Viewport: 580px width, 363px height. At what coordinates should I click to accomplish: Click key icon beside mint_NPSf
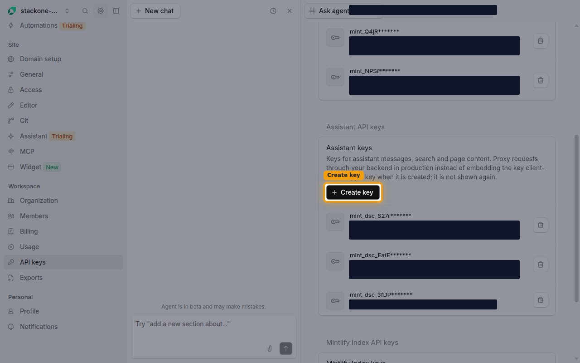(x=335, y=77)
